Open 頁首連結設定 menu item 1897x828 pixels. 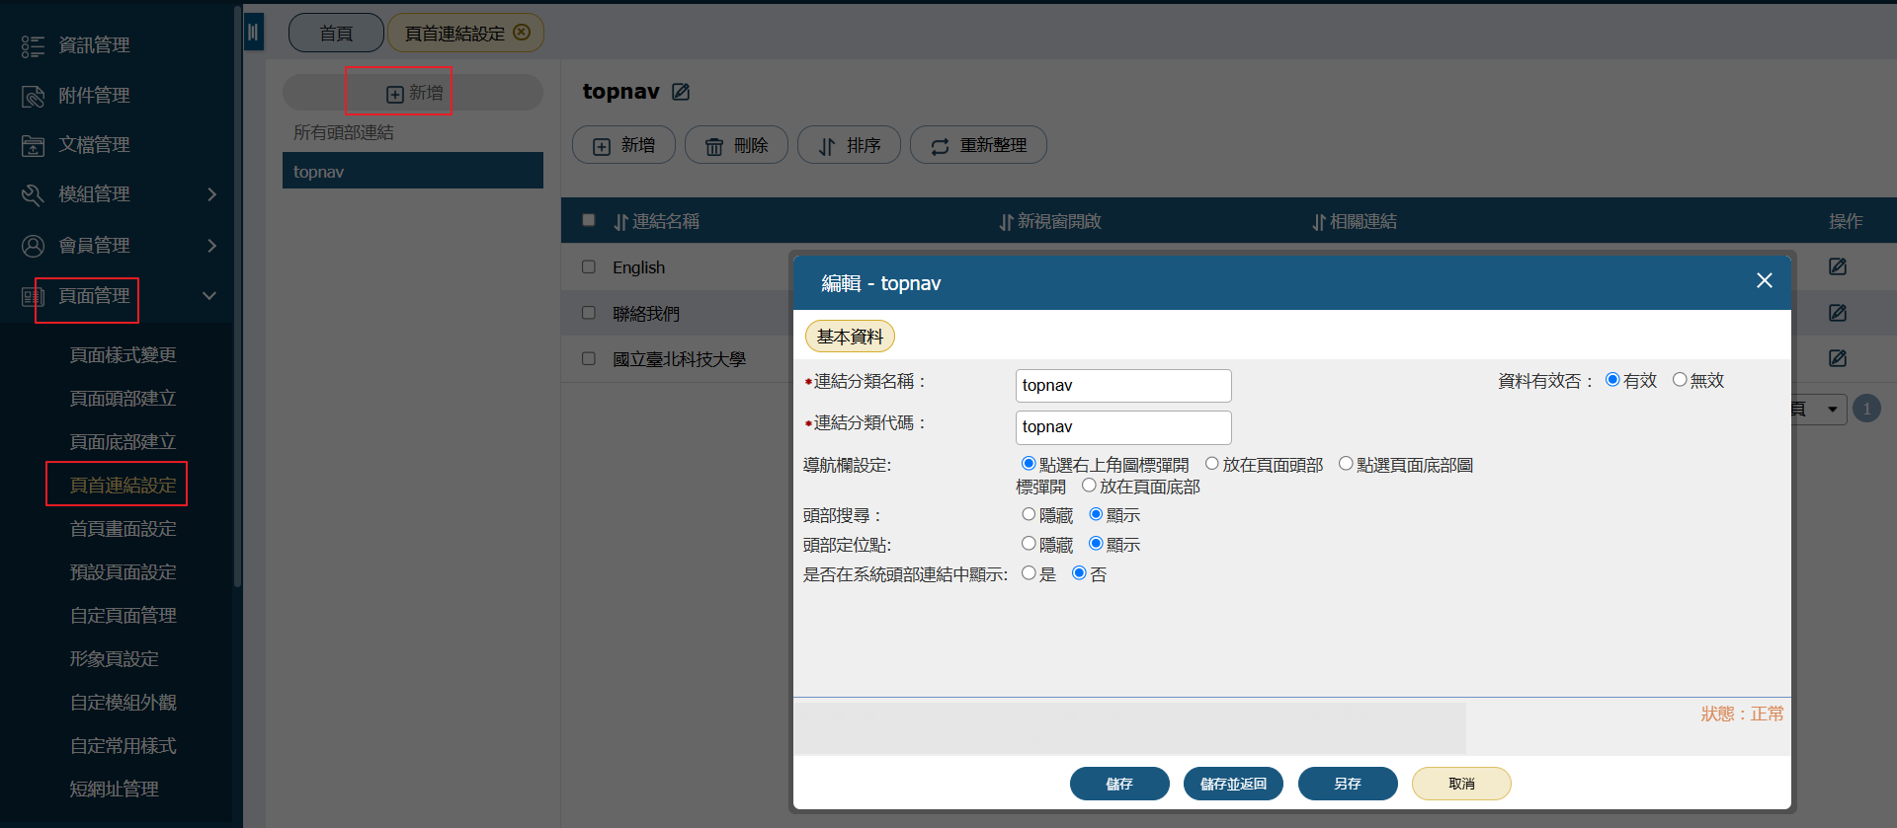[123, 486]
